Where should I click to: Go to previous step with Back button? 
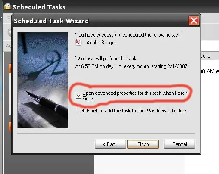[110, 144]
